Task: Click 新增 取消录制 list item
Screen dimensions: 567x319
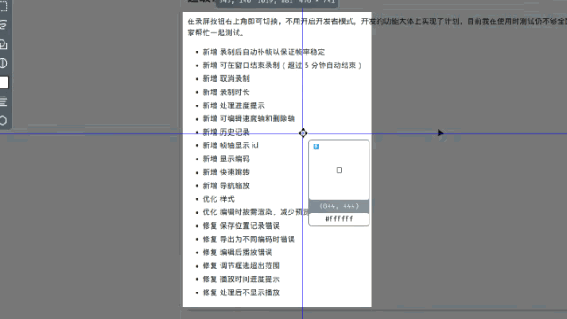Action: 226,79
